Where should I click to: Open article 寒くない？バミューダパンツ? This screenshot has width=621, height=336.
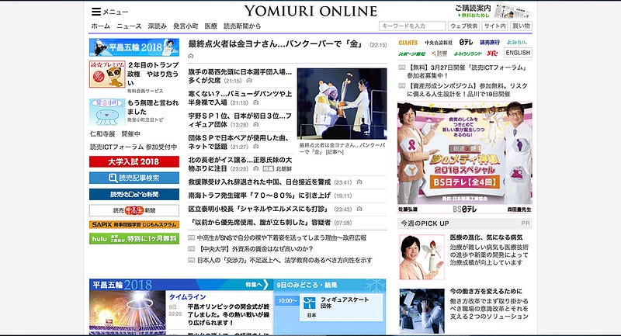[x=240, y=98]
